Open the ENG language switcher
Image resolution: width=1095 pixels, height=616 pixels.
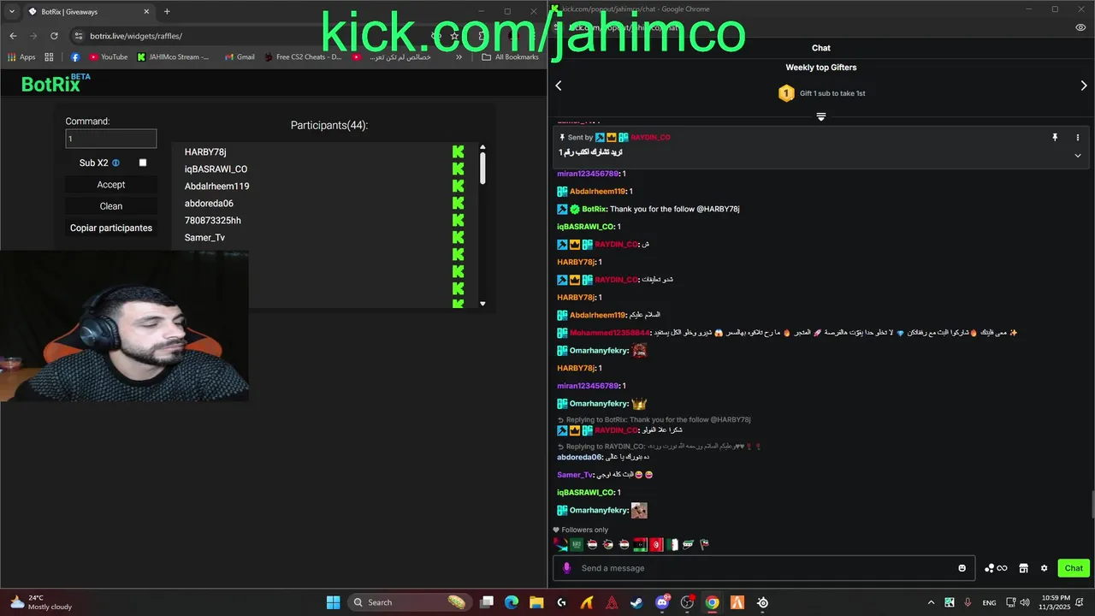point(990,602)
